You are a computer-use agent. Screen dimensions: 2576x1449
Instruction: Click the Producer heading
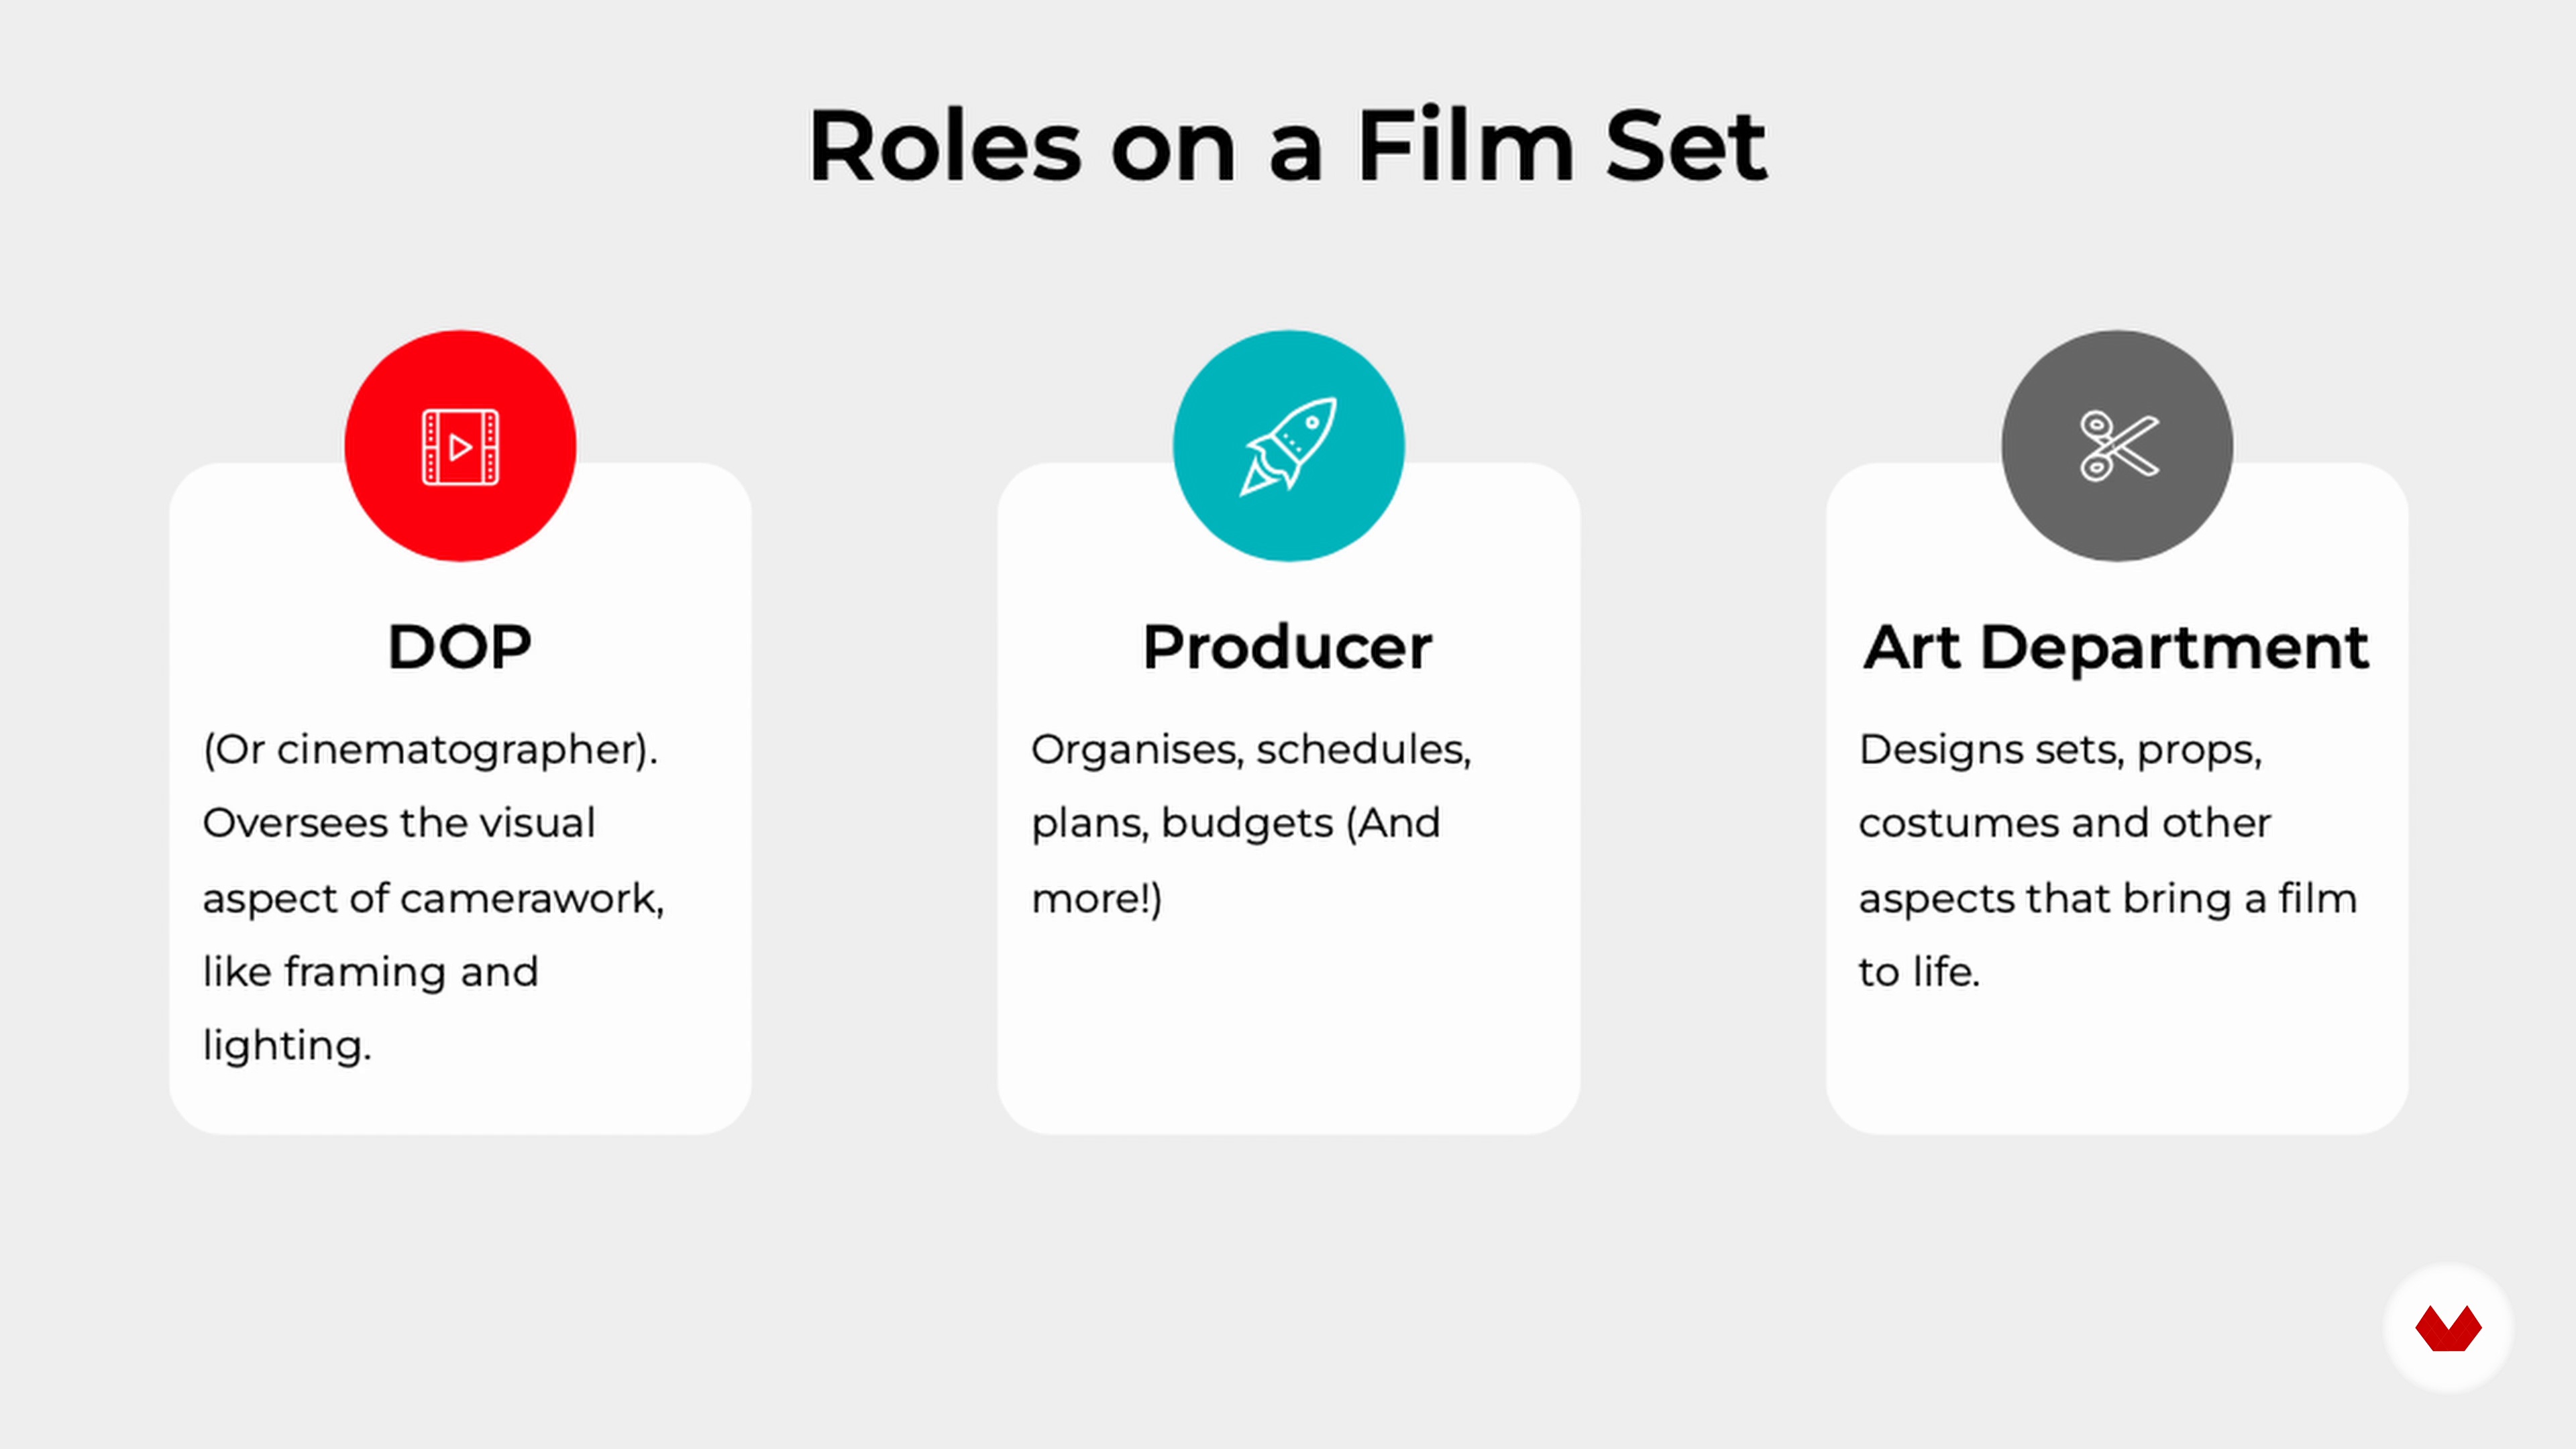click(1288, 647)
